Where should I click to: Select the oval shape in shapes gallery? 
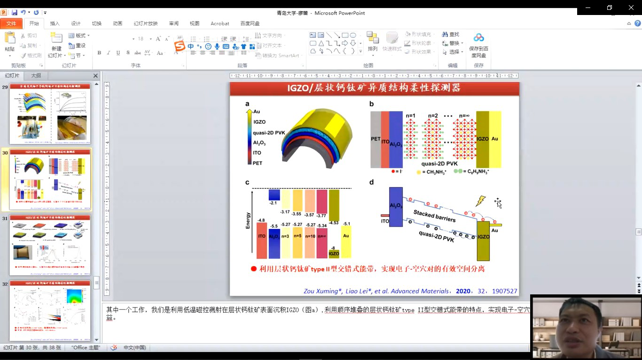tap(353, 35)
